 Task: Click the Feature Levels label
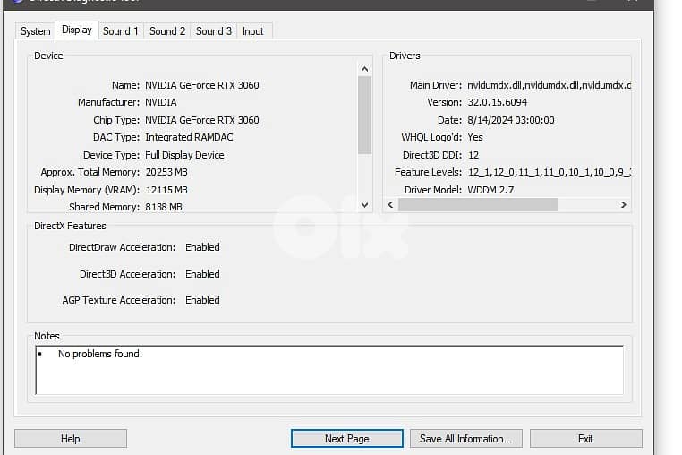click(428, 172)
